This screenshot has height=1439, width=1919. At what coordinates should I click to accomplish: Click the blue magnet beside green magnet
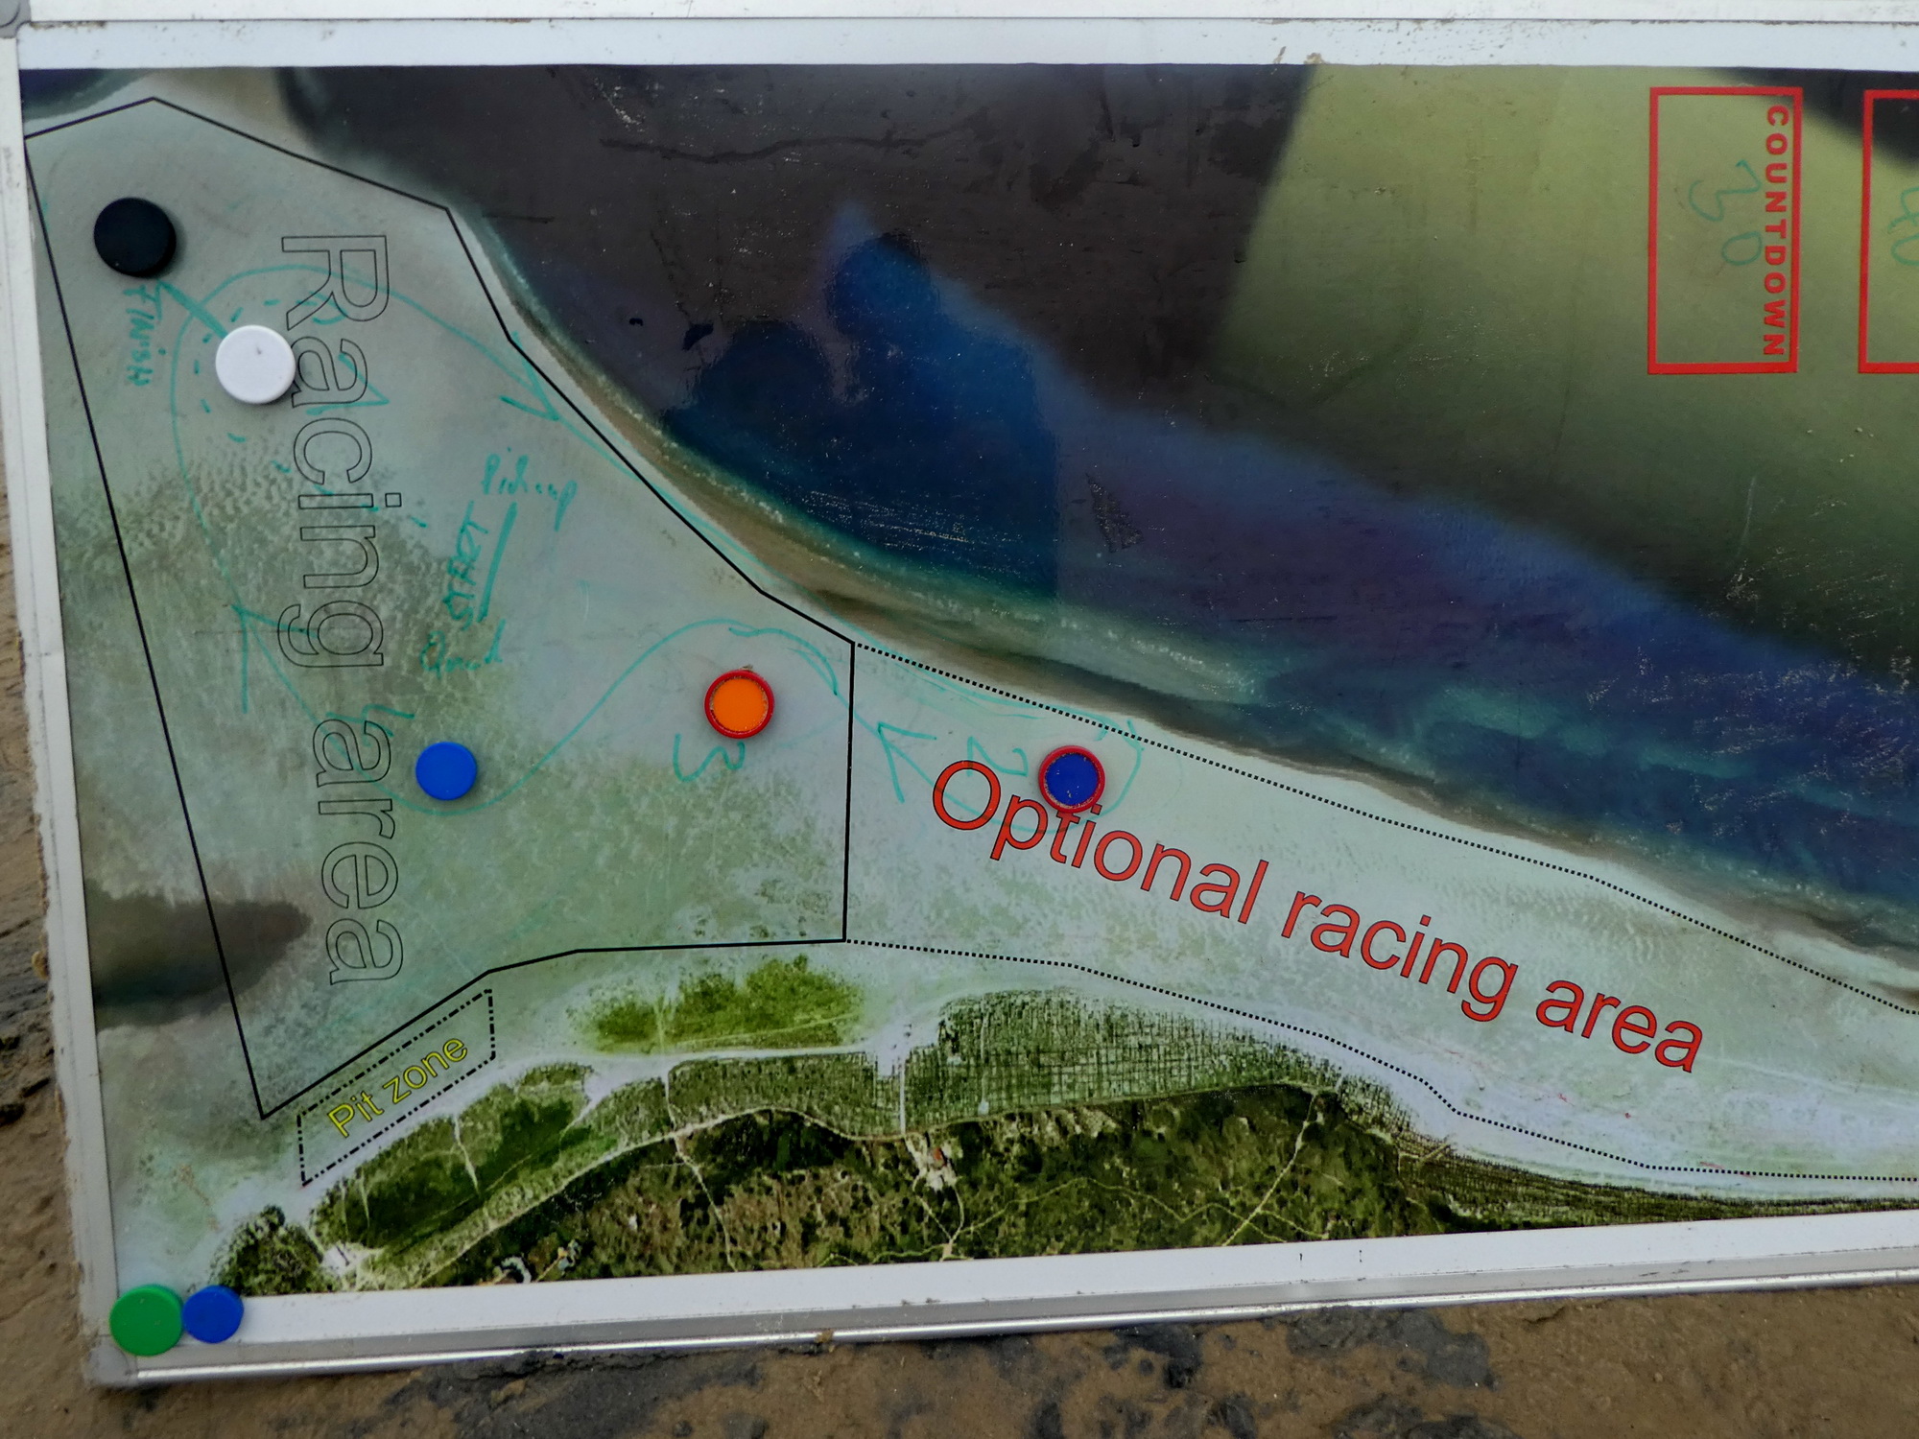coord(213,1313)
